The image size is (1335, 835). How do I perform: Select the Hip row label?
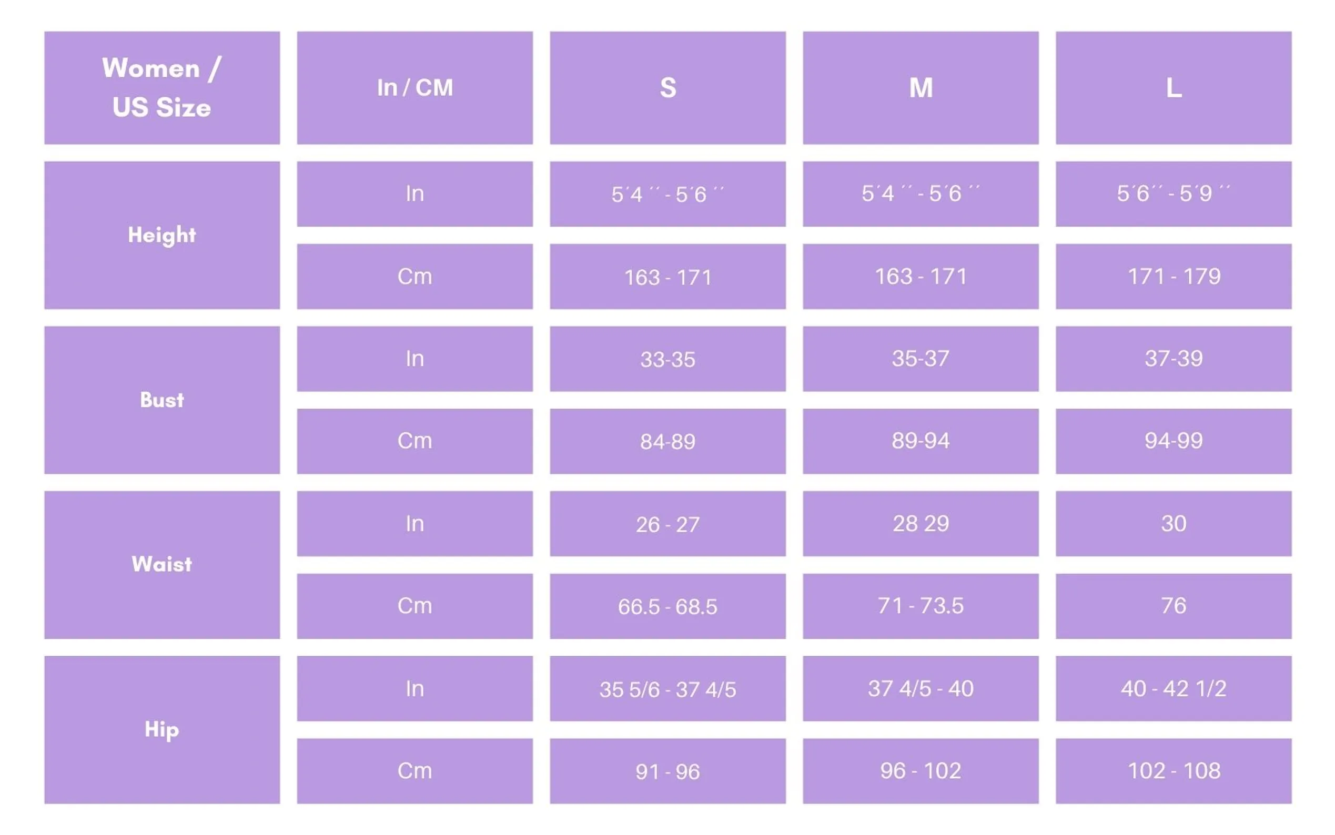[162, 729]
